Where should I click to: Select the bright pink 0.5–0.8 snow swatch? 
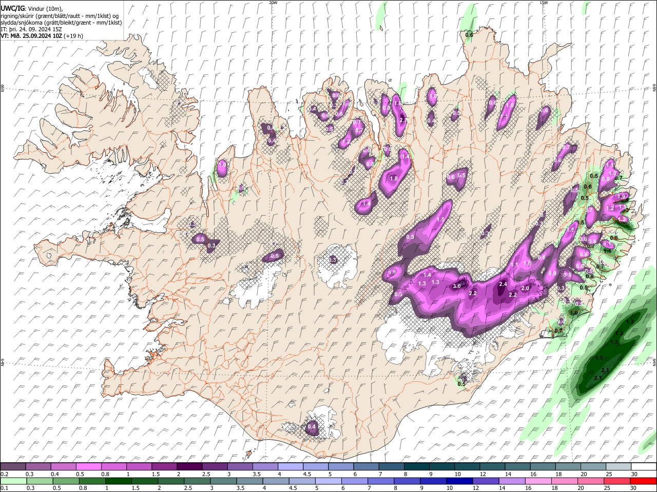(x=88, y=467)
